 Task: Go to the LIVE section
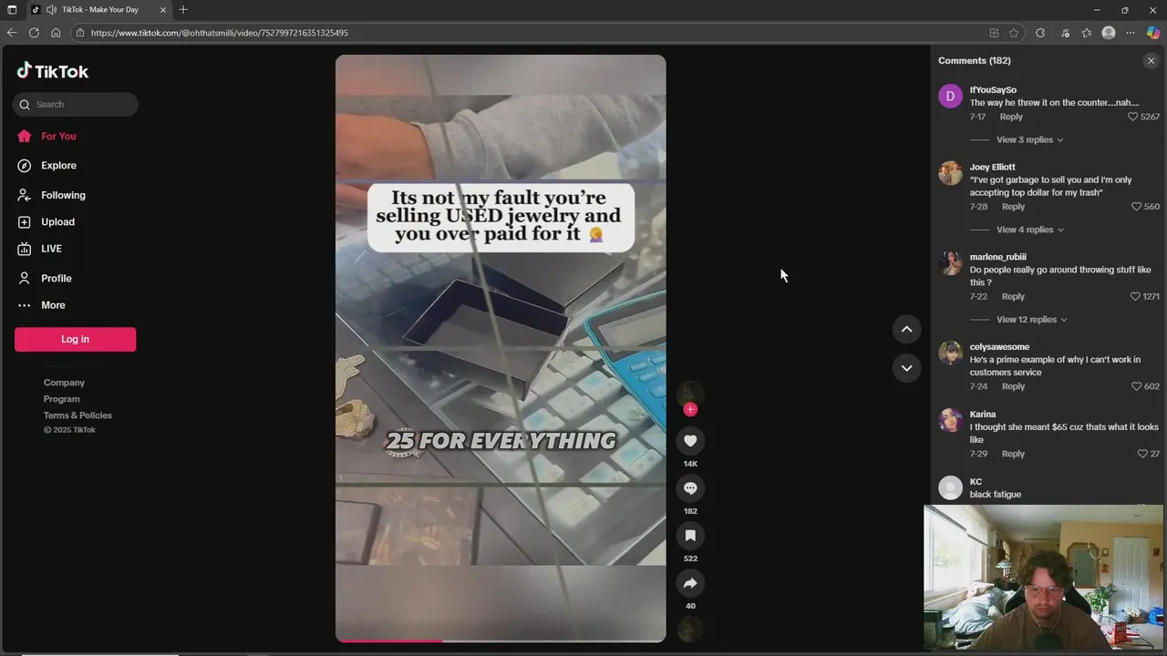51,249
